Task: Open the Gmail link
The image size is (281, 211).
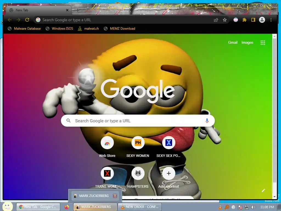Action: [x=233, y=43]
